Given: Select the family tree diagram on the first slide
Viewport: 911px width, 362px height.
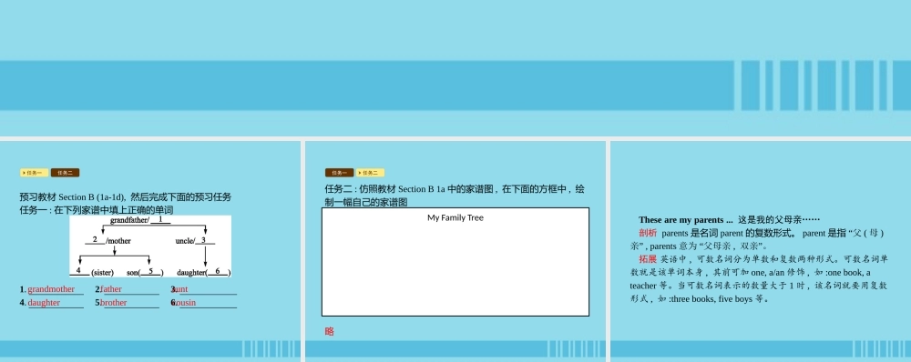Looking at the screenshot, I should pos(150,246).
